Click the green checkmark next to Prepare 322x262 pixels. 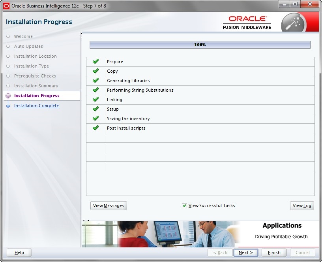(x=96, y=62)
